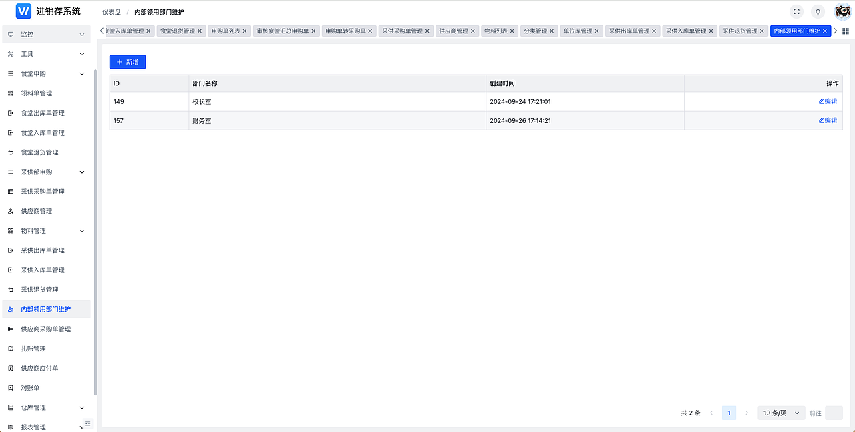Close the 内部领用部门维护 tab

[x=825, y=31]
